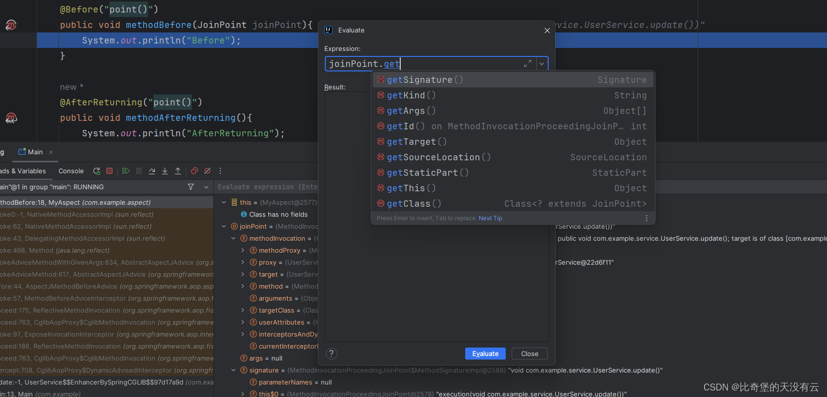Expand the method field
Screen dimensions: 827x397
(243, 286)
